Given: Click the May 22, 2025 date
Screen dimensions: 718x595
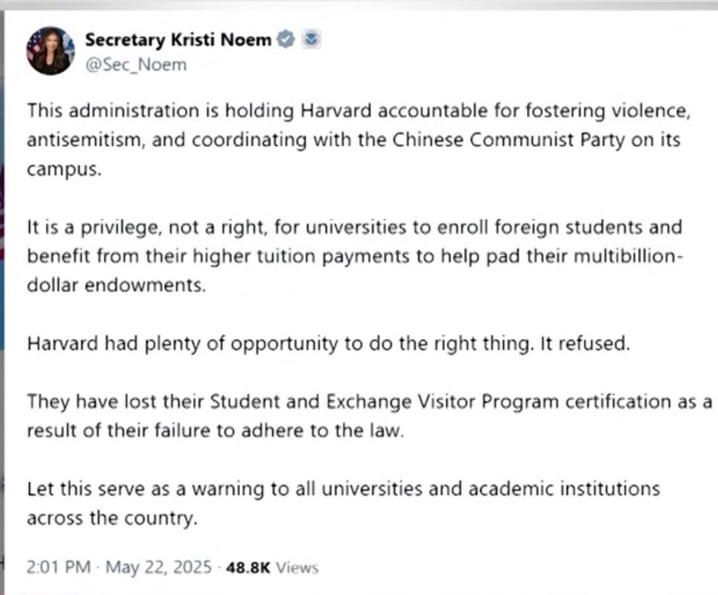Looking at the screenshot, I should 159,567.
